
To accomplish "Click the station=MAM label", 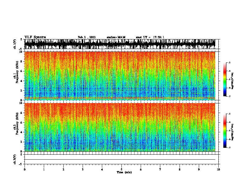I will [x=116, y=37].
